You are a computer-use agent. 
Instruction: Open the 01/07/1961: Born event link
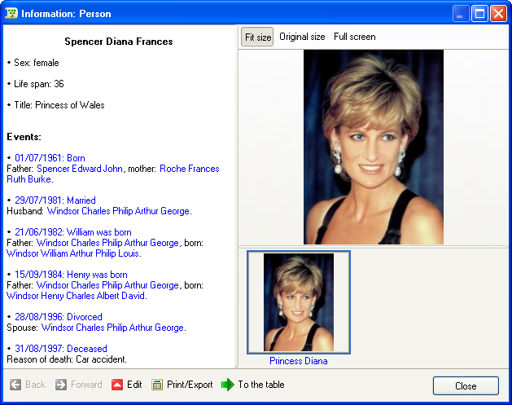pos(50,158)
